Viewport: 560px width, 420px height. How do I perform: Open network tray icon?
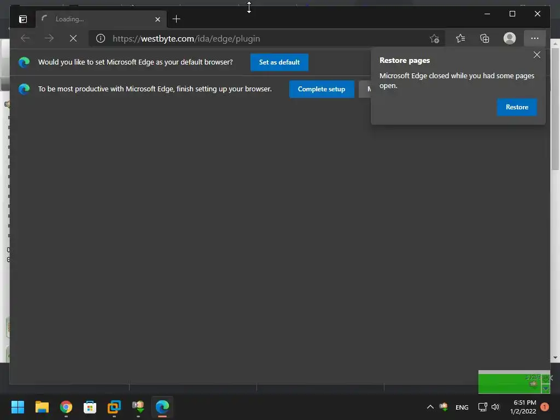coord(482,407)
